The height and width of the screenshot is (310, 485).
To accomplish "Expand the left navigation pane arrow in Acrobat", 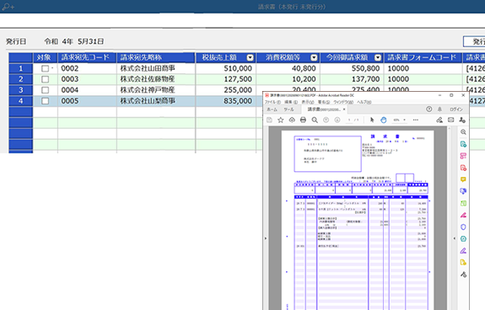I will pyautogui.click(x=266, y=238).
